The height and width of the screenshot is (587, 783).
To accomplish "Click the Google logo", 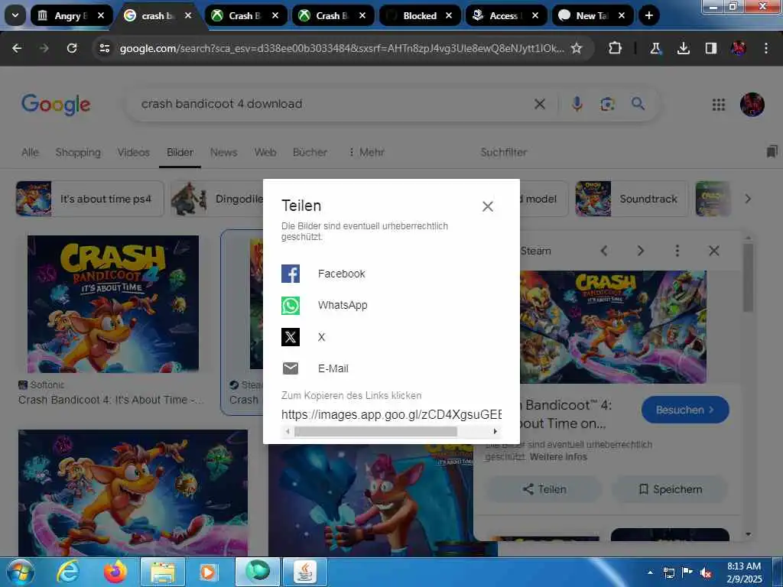I will point(56,104).
